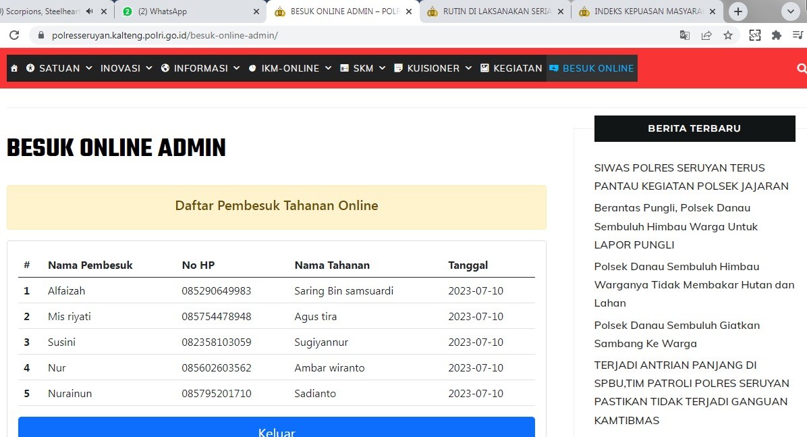Open the 'Polsek Danau Sembuluh Giatkan Sambang' news link
Screen dimensions: 807x437
[x=677, y=334]
